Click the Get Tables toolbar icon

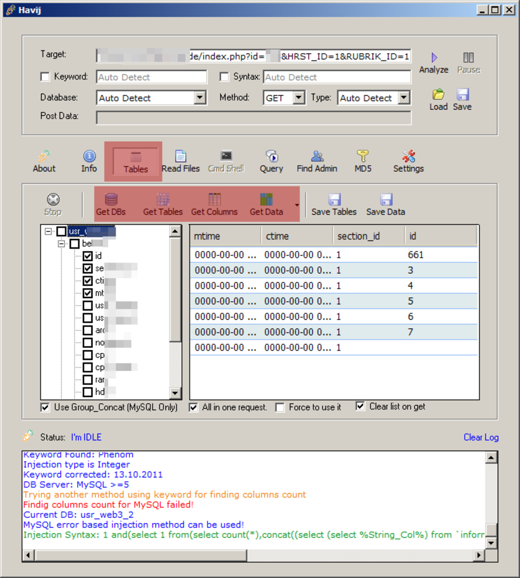point(163,199)
